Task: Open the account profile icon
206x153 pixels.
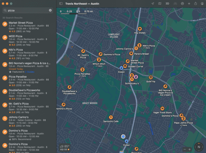Action: [202, 4]
